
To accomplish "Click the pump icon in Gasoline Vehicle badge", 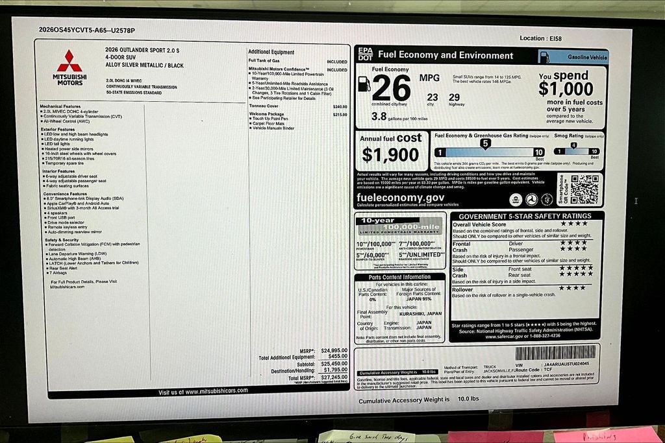I will (545, 56).
